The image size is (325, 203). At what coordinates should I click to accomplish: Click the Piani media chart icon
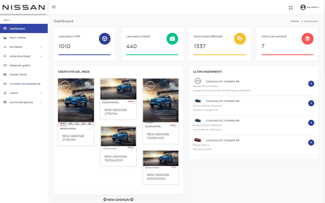tap(5, 38)
